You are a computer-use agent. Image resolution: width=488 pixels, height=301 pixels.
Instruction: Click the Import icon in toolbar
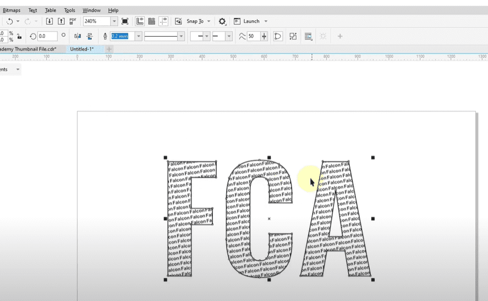click(50, 21)
